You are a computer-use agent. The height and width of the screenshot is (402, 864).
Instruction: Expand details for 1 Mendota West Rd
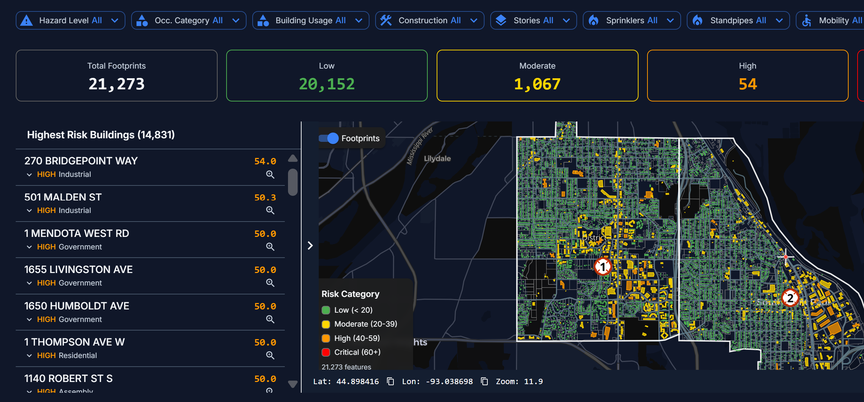(x=29, y=247)
